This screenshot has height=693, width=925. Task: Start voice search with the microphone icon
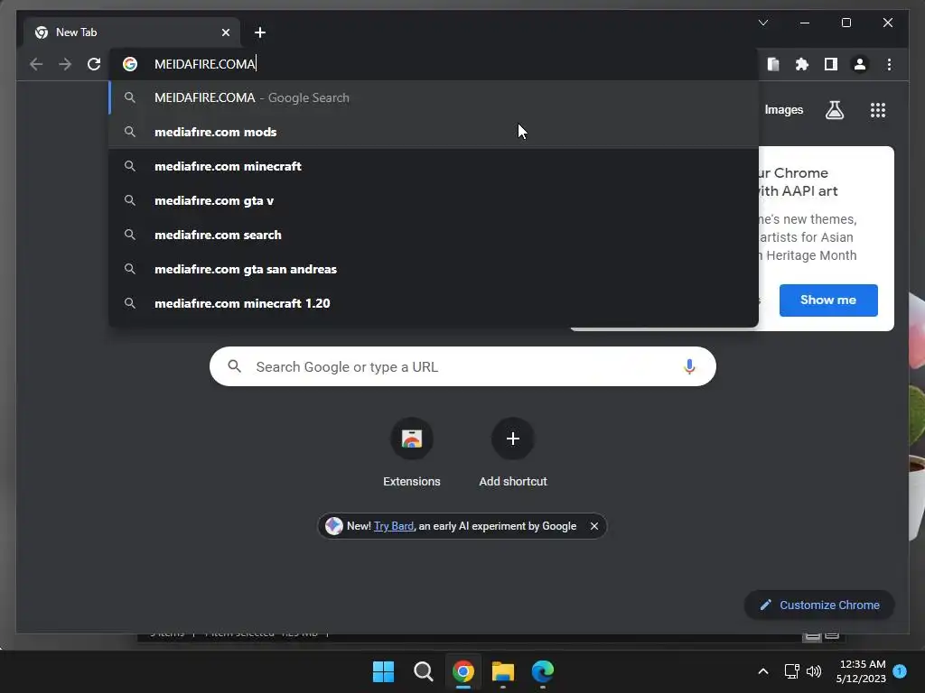(x=689, y=366)
